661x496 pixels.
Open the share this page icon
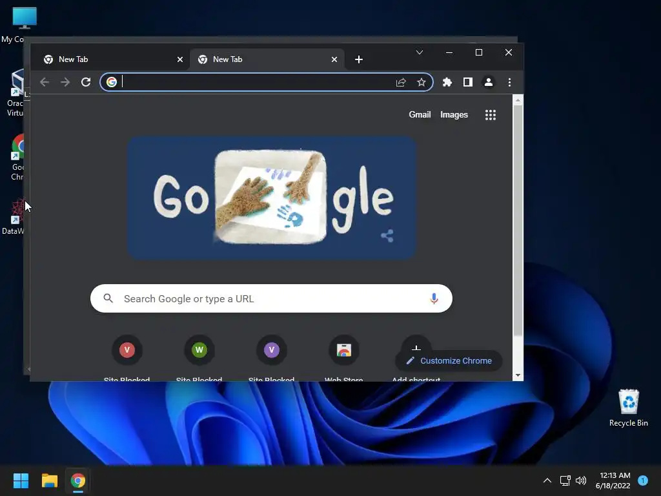click(401, 82)
